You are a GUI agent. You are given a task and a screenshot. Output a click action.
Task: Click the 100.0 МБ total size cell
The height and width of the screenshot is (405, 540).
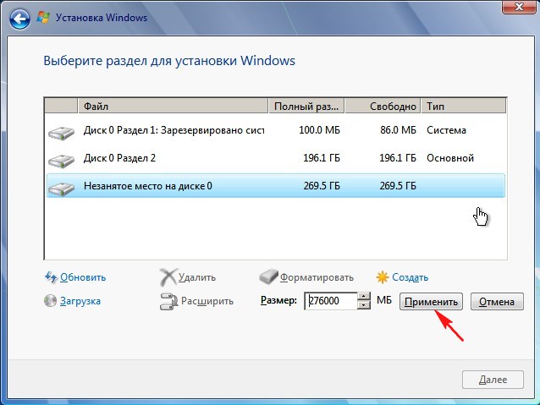[x=319, y=130]
